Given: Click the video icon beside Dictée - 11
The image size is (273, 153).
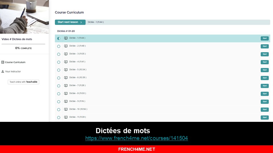Looking at the screenshot, I should pos(66,117).
